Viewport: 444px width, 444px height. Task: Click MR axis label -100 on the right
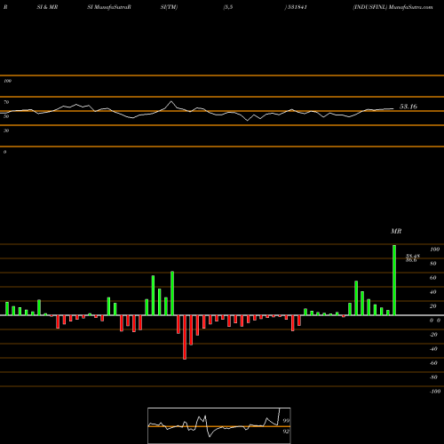coord(435,392)
